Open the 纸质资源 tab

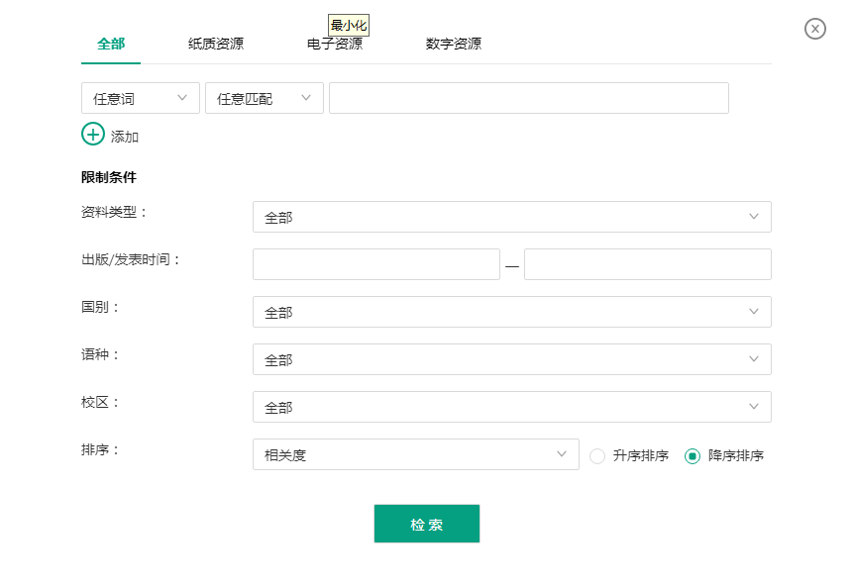point(216,44)
